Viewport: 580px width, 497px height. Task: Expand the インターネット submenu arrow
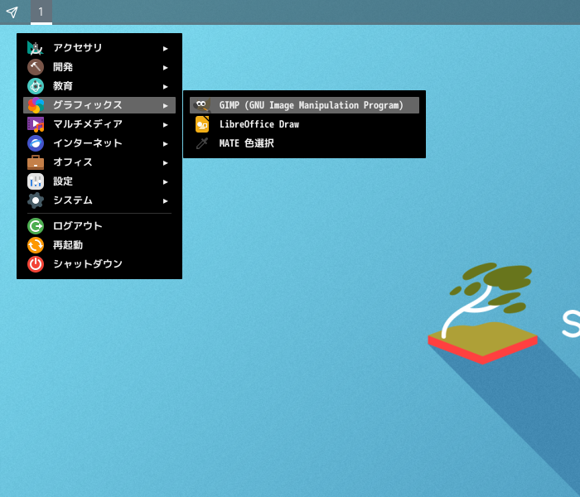click(x=166, y=144)
